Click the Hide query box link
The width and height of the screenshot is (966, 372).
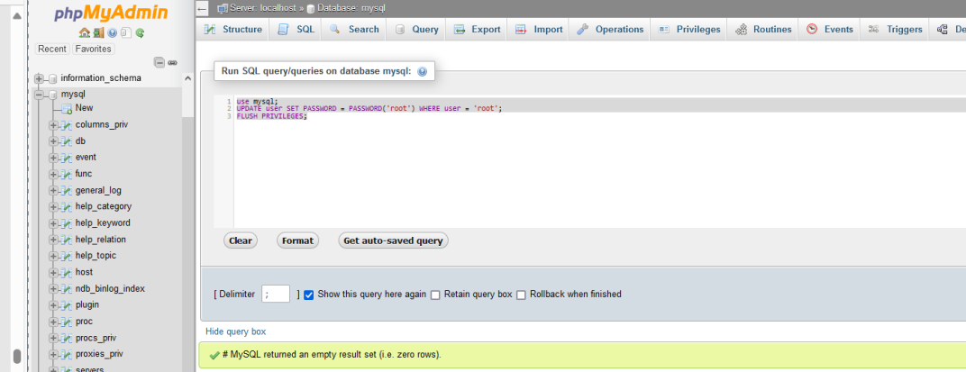tap(236, 332)
